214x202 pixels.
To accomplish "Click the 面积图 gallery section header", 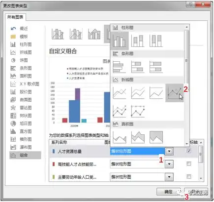I will click(148, 124).
